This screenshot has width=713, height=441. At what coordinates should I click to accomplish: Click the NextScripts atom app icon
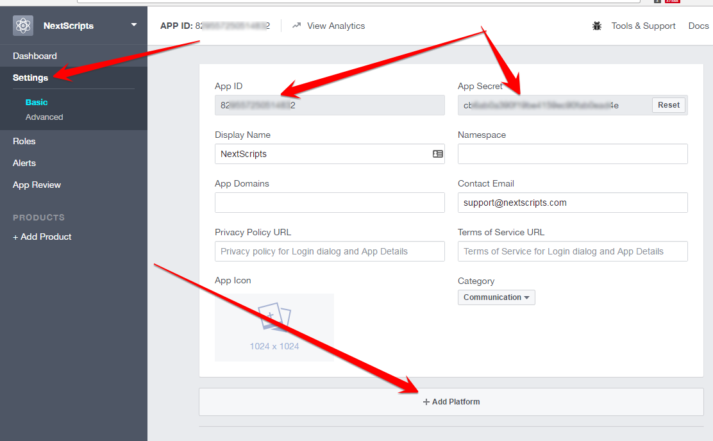point(23,26)
